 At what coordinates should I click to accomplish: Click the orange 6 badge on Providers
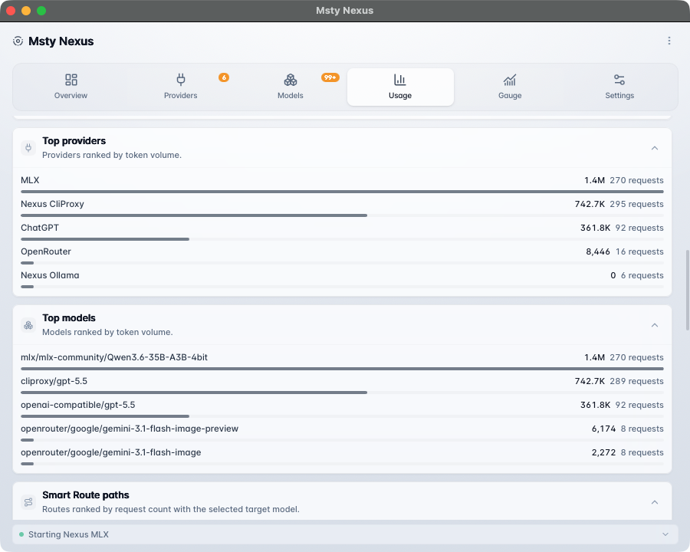coord(224,77)
